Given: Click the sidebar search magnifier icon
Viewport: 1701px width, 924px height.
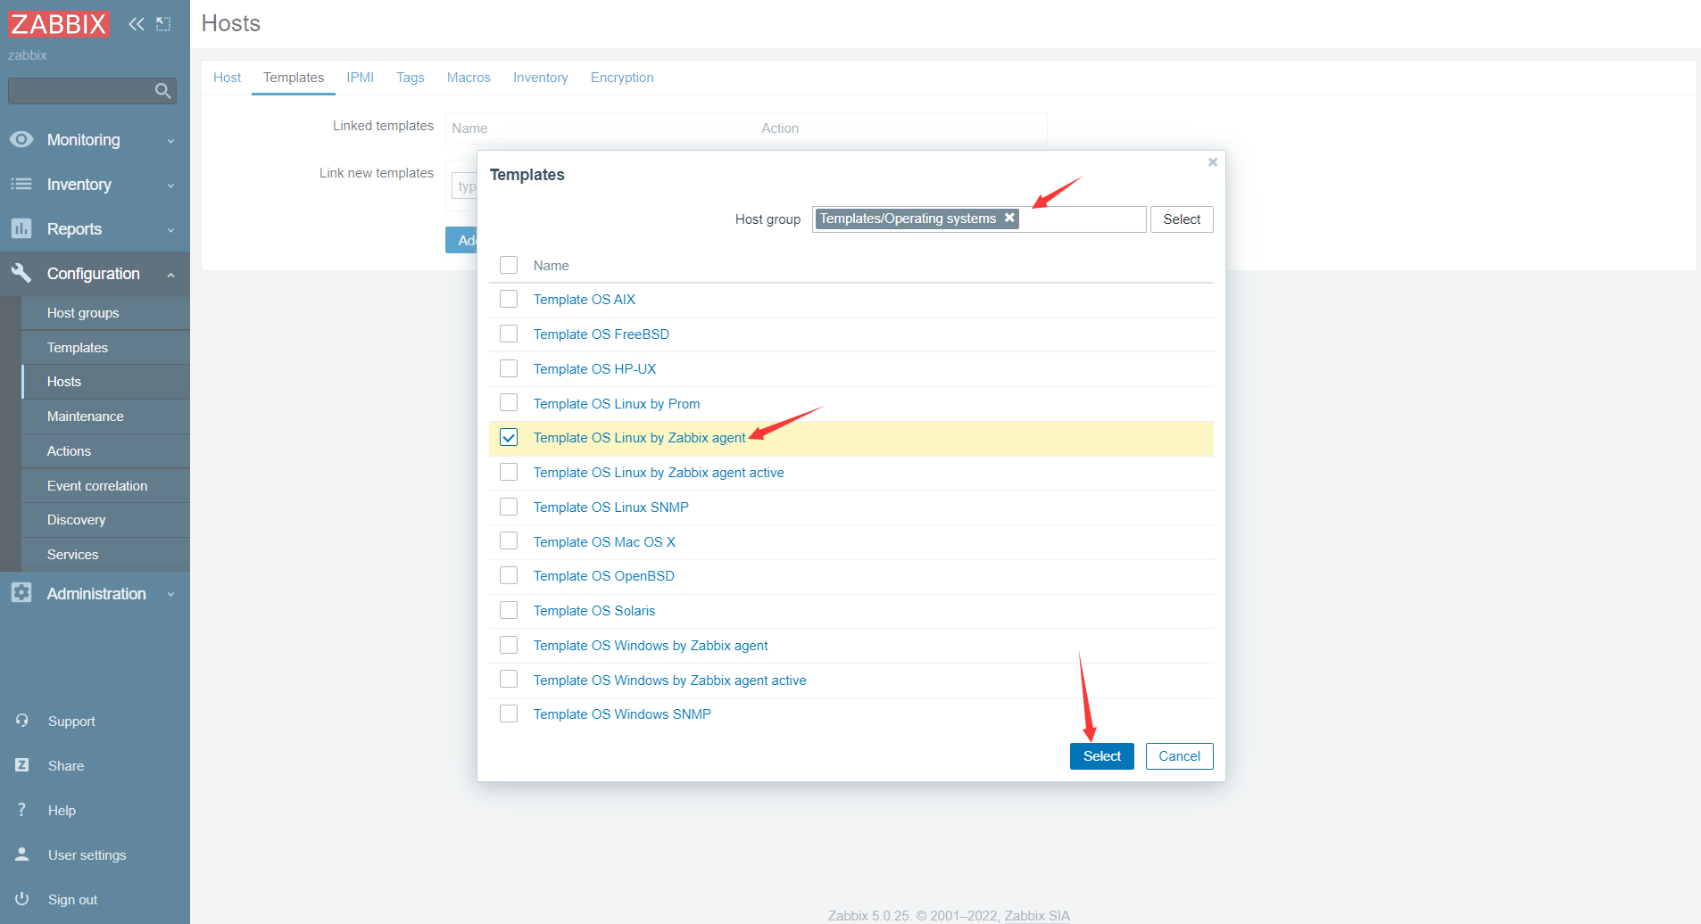Looking at the screenshot, I should click(162, 91).
